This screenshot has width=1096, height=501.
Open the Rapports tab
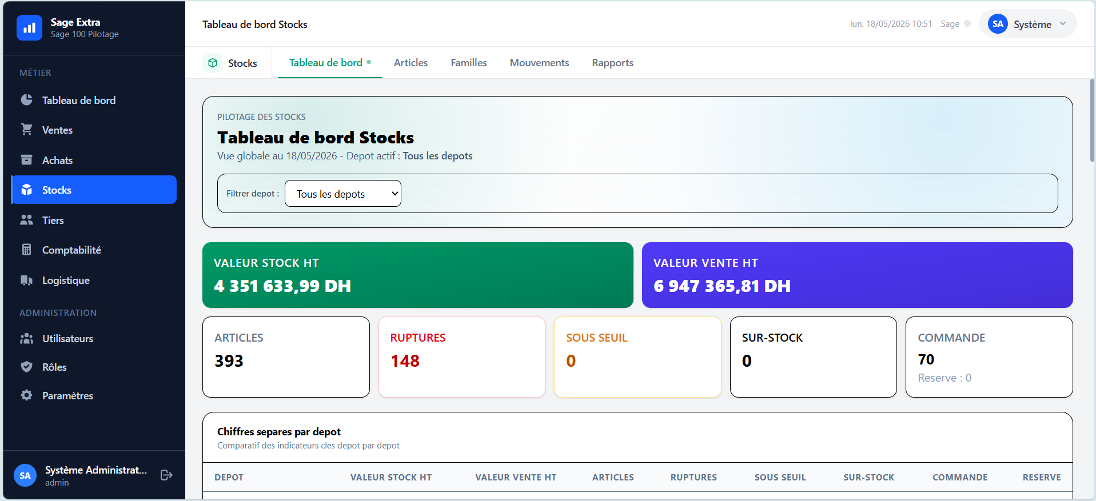click(x=612, y=63)
